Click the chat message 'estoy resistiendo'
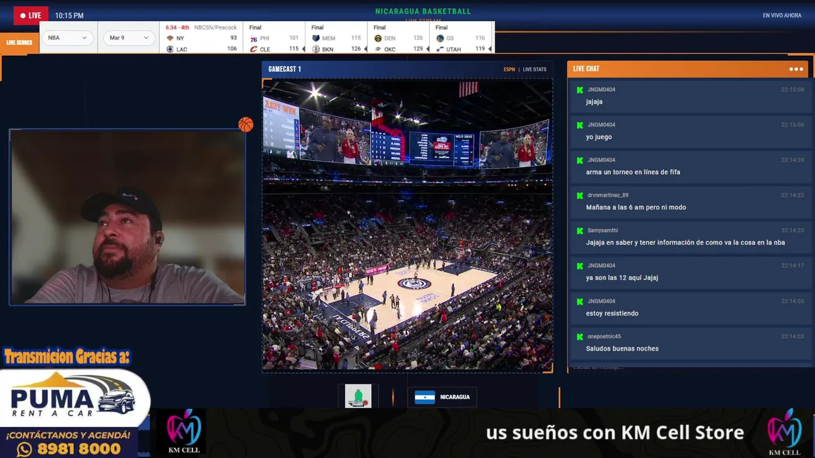The image size is (815, 458). coord(612,313)
